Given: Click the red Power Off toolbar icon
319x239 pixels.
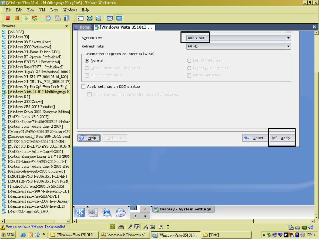Looking at the screenshot, I should [8, 18].
